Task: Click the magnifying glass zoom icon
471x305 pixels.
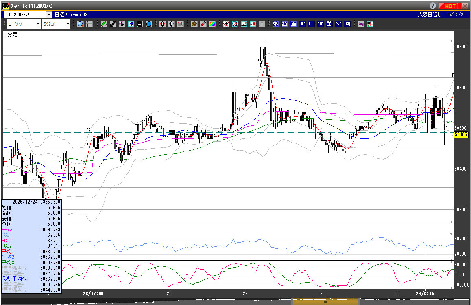Action: coord(81,24)
